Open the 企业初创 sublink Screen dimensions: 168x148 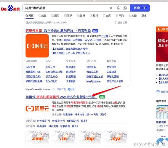tap(111, 67)
